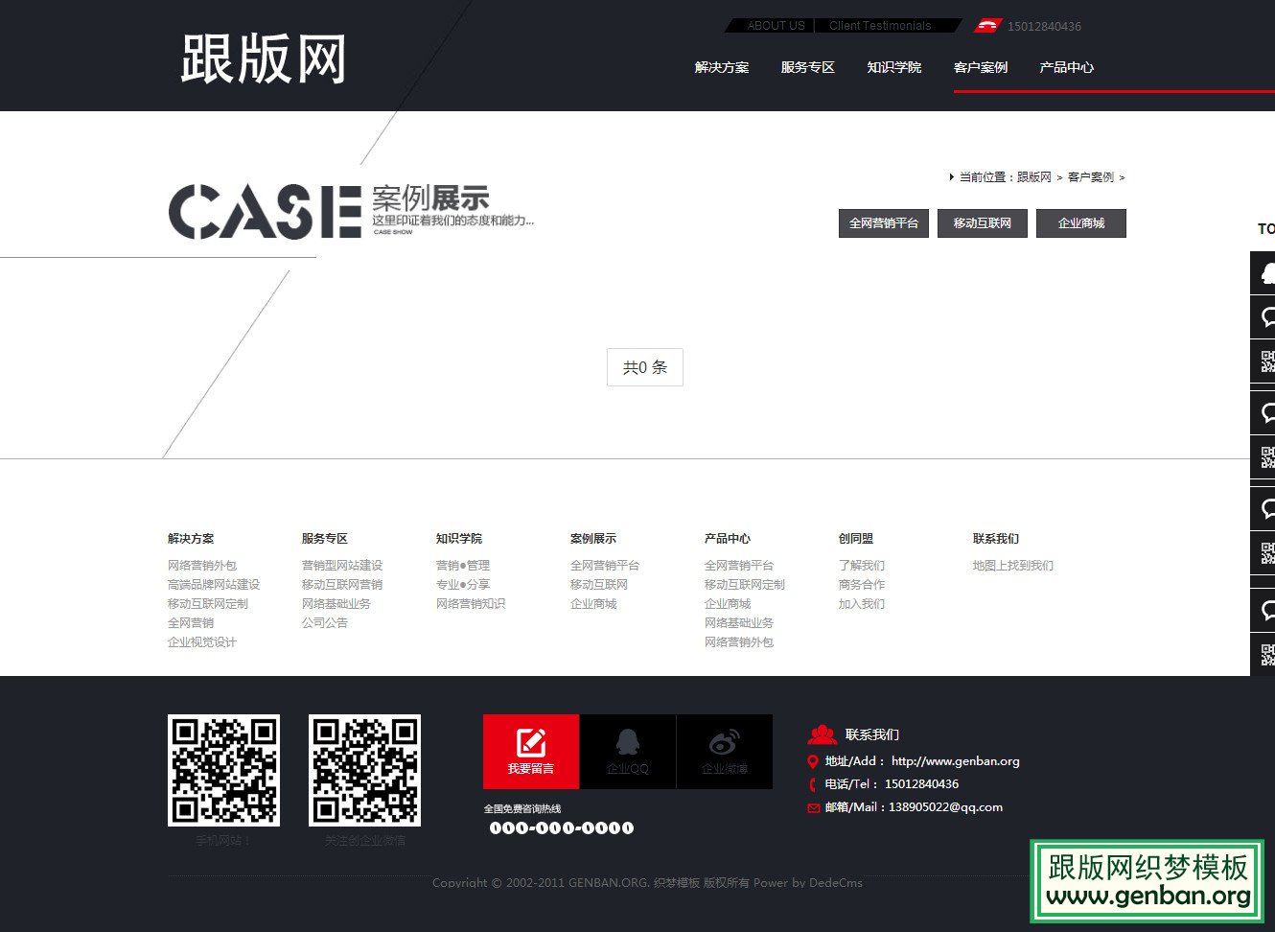Click the red telephone icon next to 电话/Tel

point(813,784)
